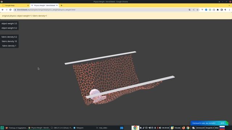The height and width of the screenshot is (130, 232).
Task: Open the volume control in system tray
Action: [x=160, y=128]
